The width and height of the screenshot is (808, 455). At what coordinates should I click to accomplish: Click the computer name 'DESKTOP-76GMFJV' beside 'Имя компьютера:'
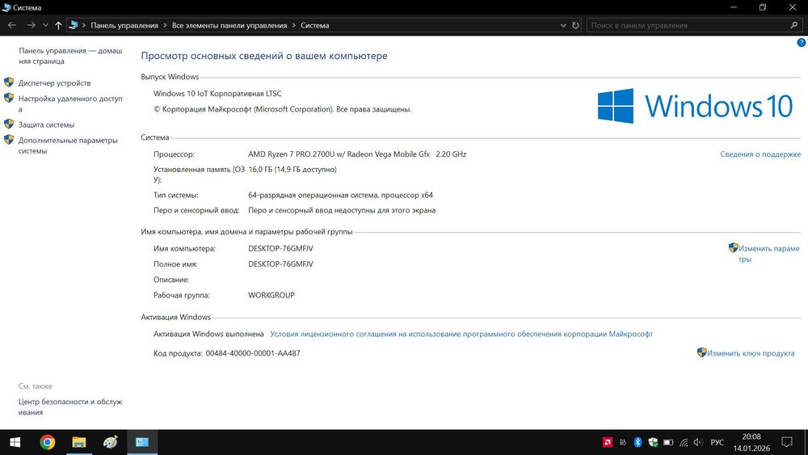point(280,248)
